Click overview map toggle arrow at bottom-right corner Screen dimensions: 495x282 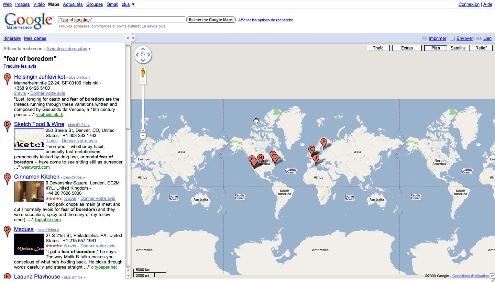pyautogui.click(x=492, y=276)
